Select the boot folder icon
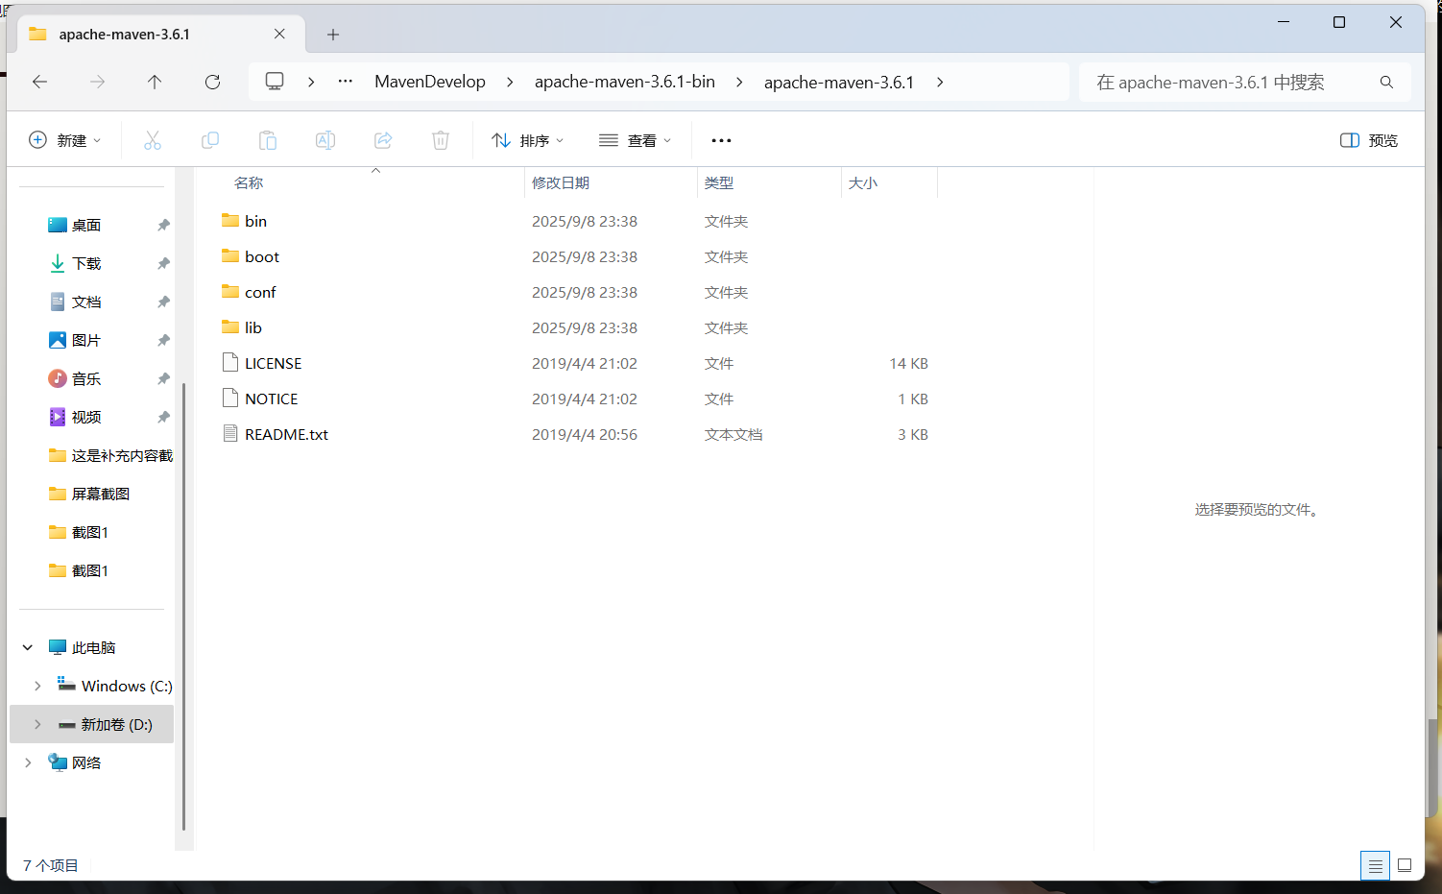Viewport: 1442px width, 894px height. (230, 256)
